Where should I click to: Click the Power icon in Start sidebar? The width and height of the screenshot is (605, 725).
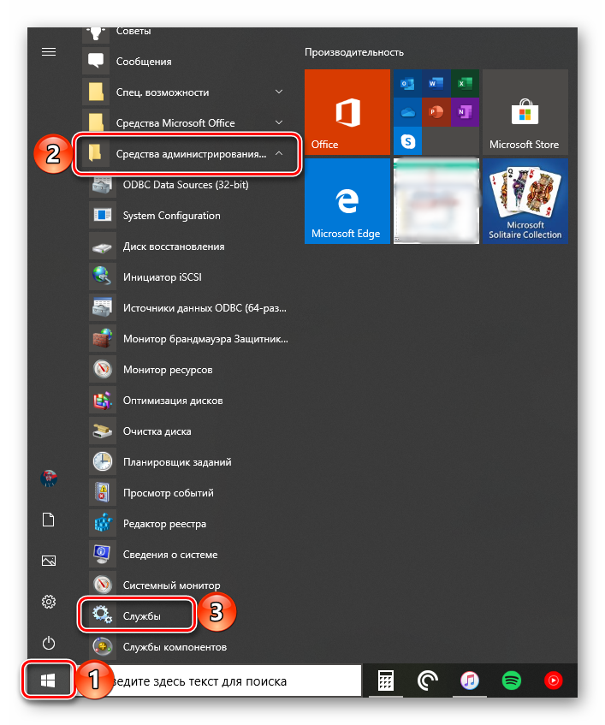click(x=49, y=643)
